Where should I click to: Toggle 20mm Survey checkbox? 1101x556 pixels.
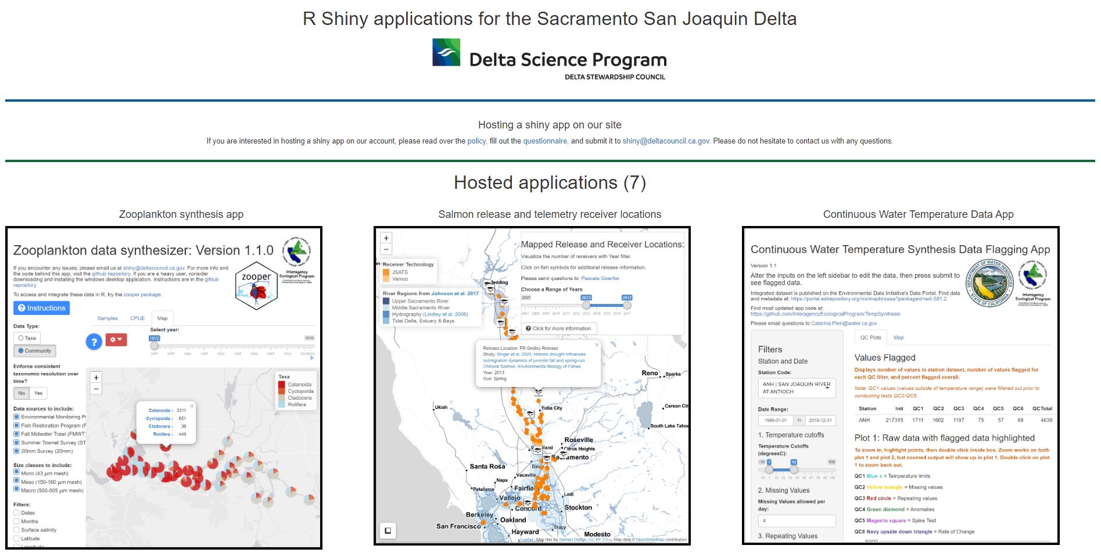pyautogui.click(x=17, y=451)
